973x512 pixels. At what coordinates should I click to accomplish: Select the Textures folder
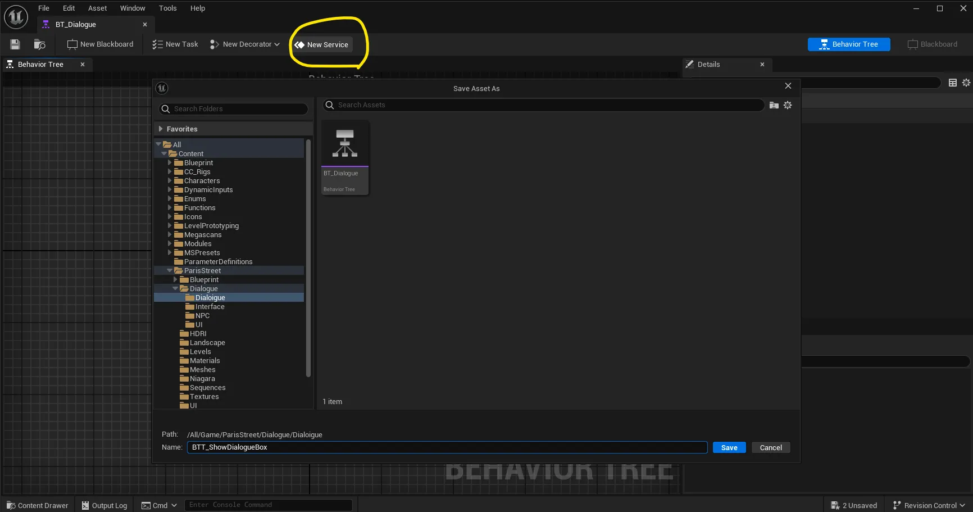(204, 397)
